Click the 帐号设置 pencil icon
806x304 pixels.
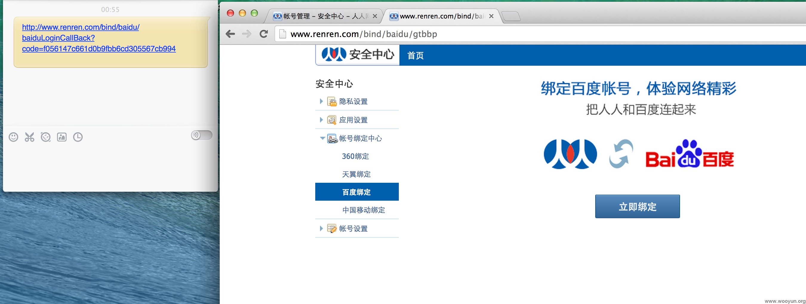click(x=332, y=228)
